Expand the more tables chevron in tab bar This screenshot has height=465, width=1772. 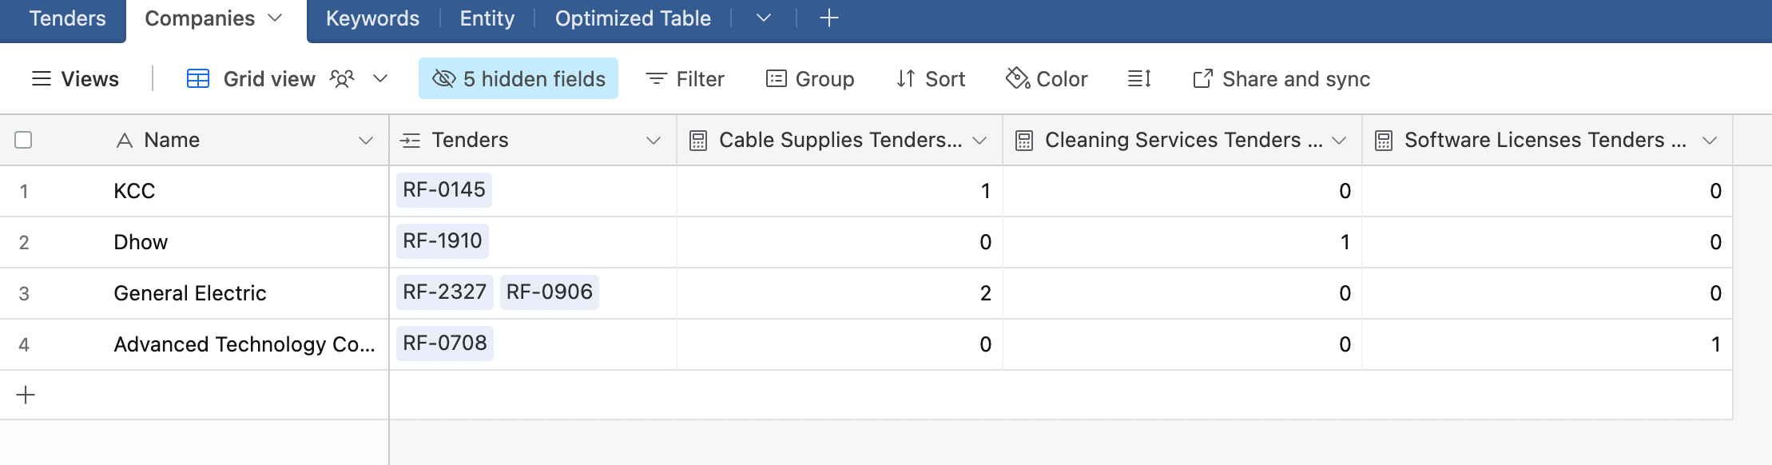click(x=764, y=18)
